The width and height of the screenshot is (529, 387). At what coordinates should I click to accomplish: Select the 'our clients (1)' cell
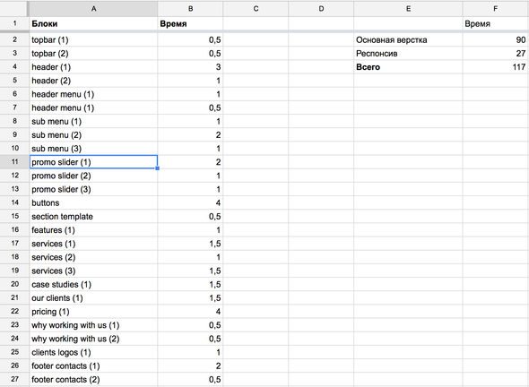click(x=93, y=298)
